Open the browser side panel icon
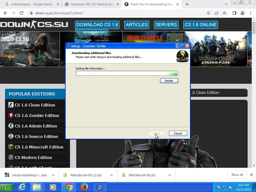 click(234, 13)
